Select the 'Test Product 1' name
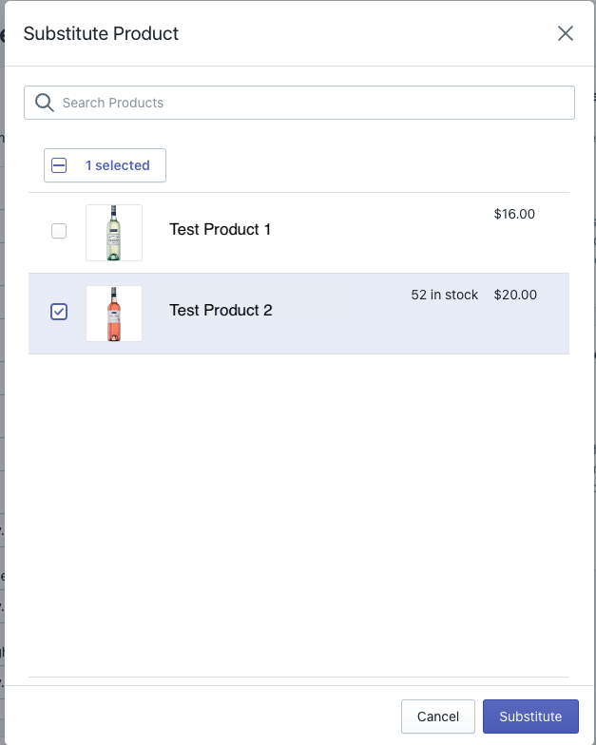Image resolution: width=596 pixels, height=745 pixels. 221,230
